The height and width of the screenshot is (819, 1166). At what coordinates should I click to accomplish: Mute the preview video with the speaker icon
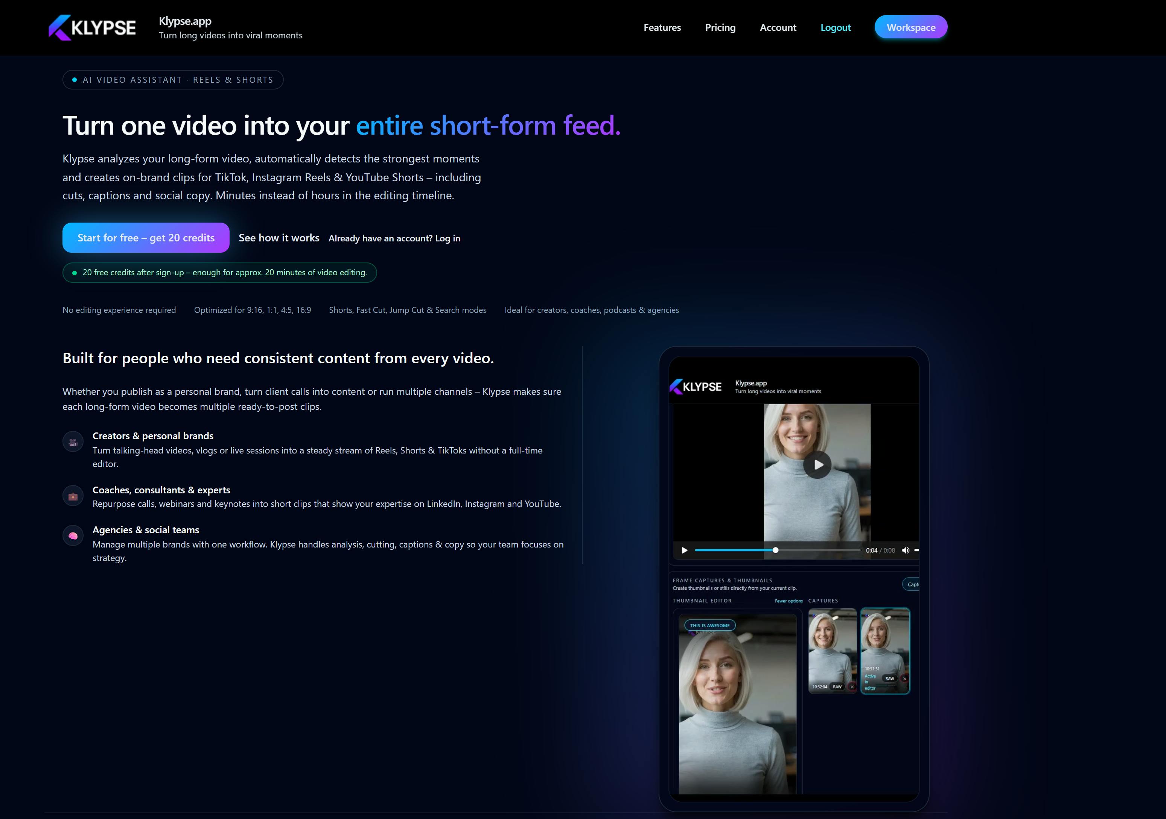tap(906, 550)
